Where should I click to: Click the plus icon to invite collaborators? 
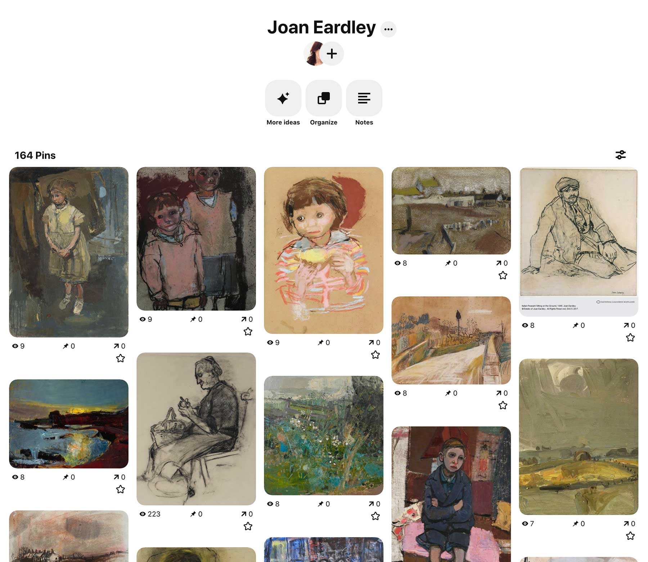click(x=332, y=54)
